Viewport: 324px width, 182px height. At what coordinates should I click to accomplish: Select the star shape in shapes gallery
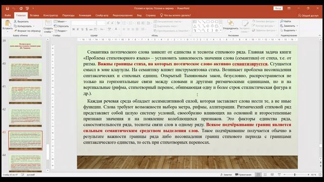coord(217,30)
